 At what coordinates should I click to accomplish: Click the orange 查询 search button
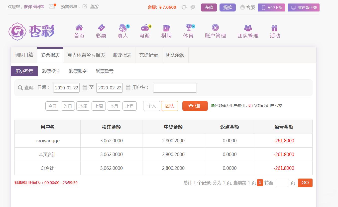pos(195,106)
